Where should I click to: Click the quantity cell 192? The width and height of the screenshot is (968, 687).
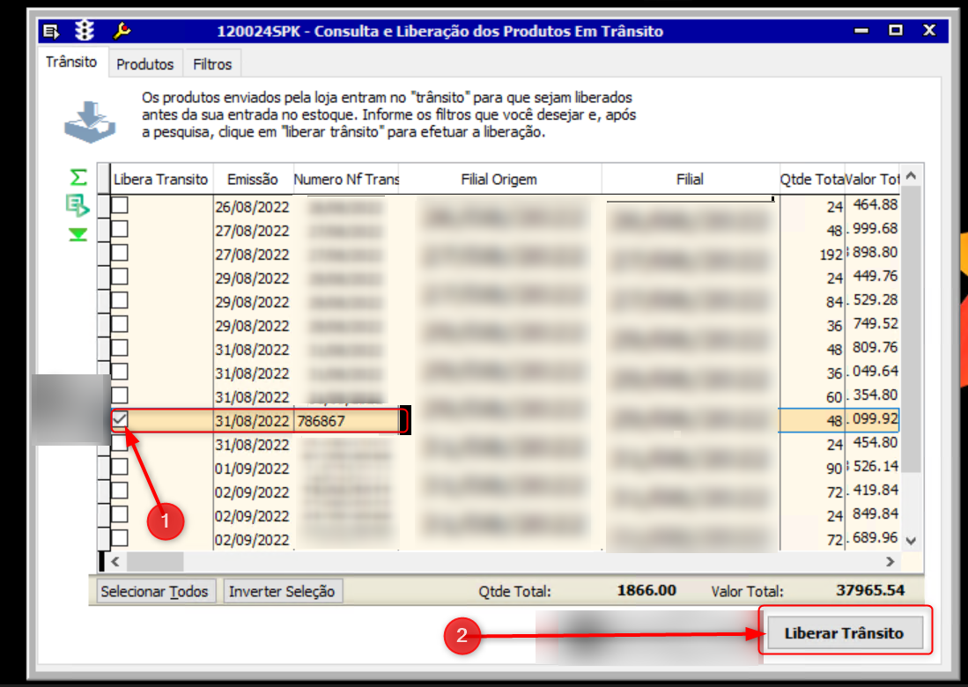(812, 254)
